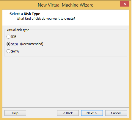
Task: Click the 'SCSI' option label text
Action: click(x=15, y=44)
